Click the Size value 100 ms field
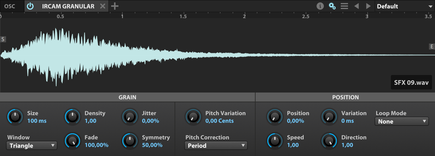 [37, 121]
